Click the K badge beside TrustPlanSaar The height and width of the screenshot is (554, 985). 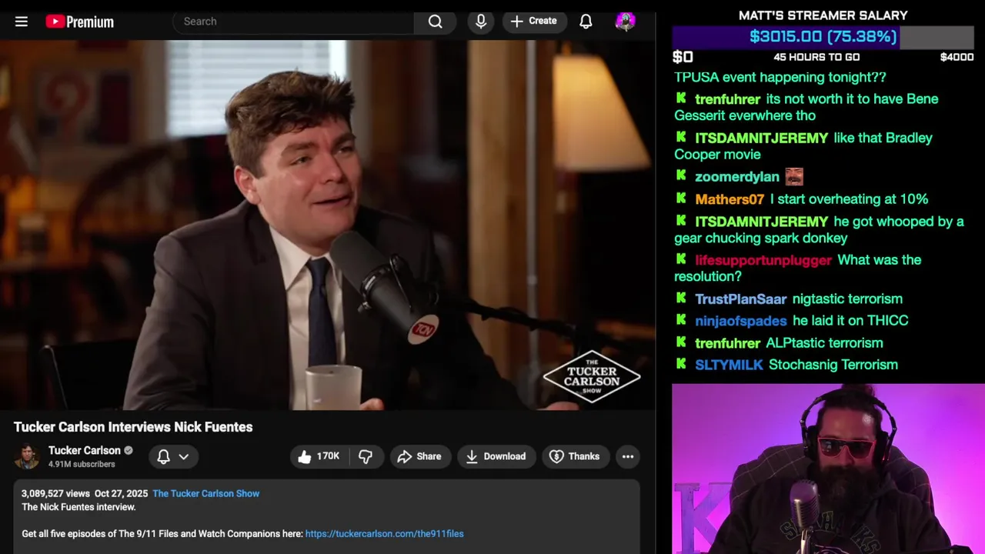pyautogui.click(x=681, y=298)
